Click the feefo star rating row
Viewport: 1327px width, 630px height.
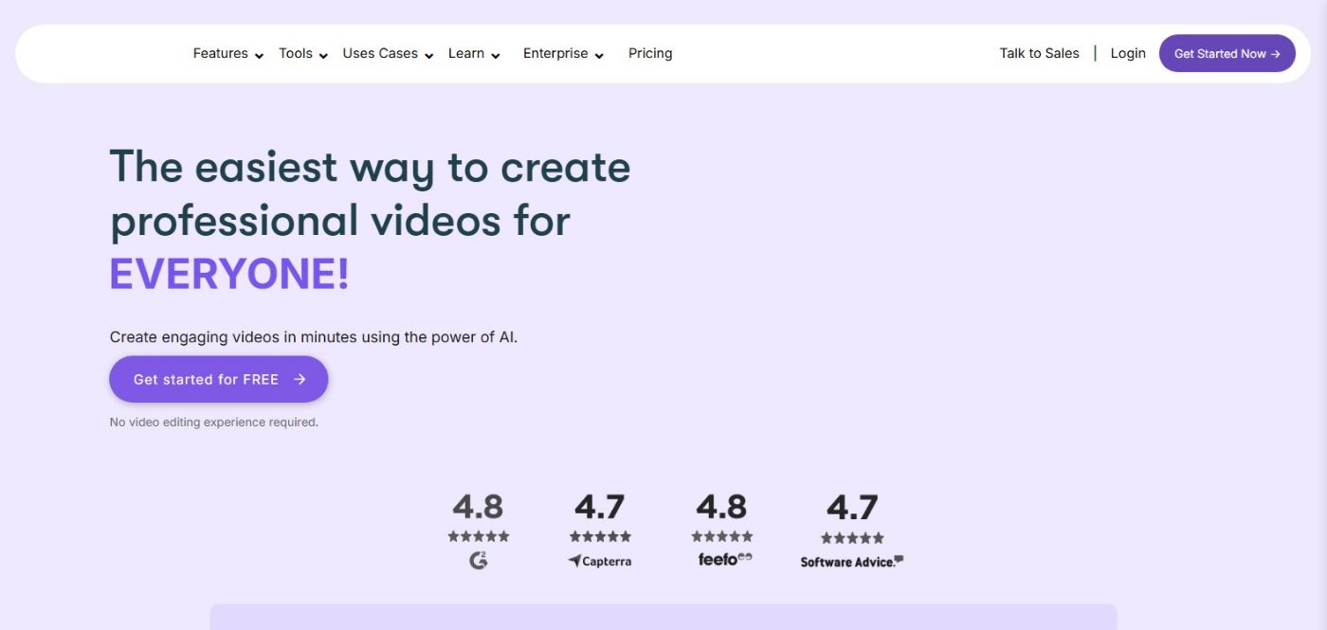[x=722, y=536]
